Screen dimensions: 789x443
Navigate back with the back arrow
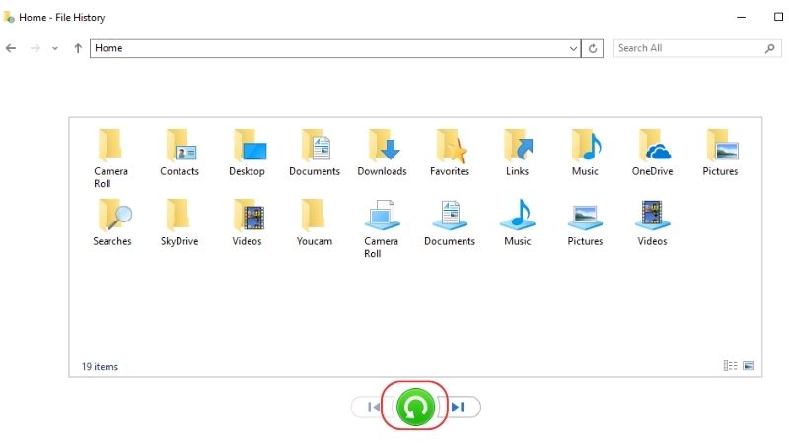(11, 48)
